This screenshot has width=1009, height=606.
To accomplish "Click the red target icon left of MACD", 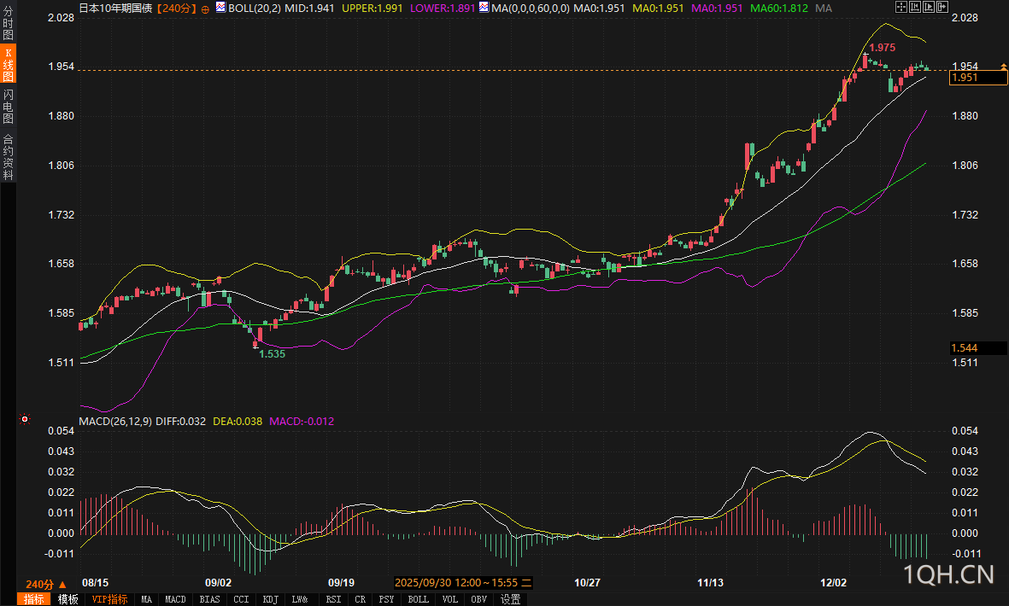I will coord(25,419).
